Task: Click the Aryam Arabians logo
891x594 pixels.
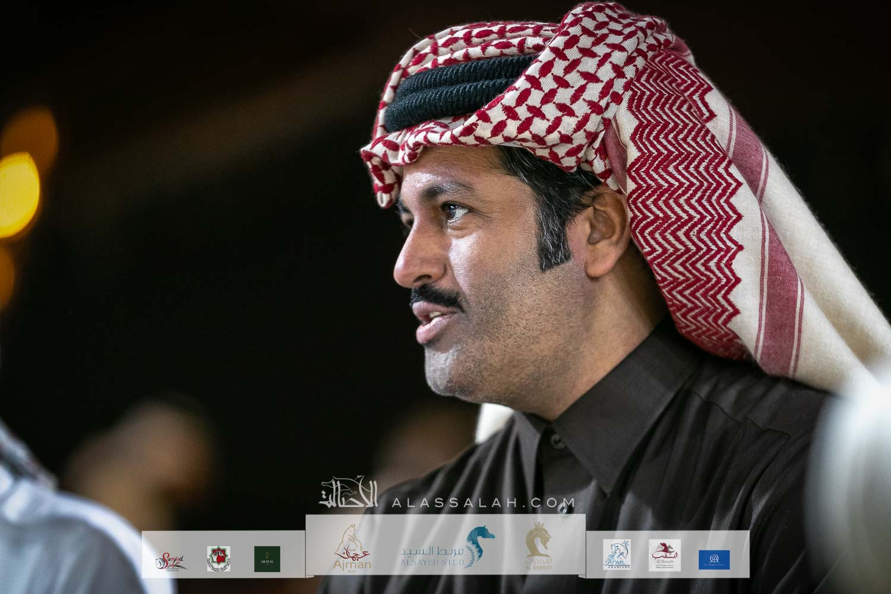Action: 617,555
